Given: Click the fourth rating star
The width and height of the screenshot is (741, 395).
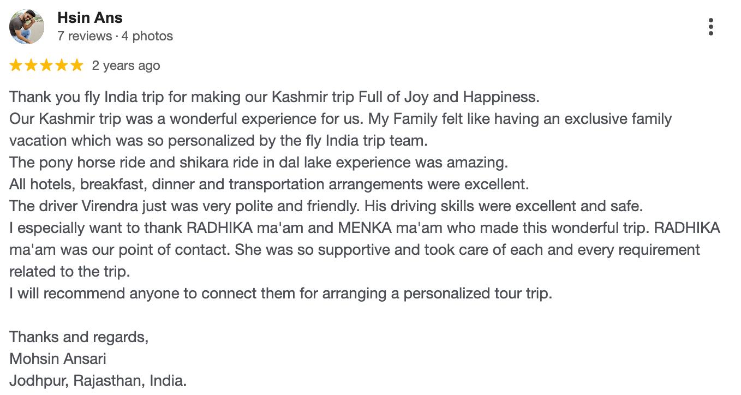Looking at the screenshot, I should coord(62,66).
